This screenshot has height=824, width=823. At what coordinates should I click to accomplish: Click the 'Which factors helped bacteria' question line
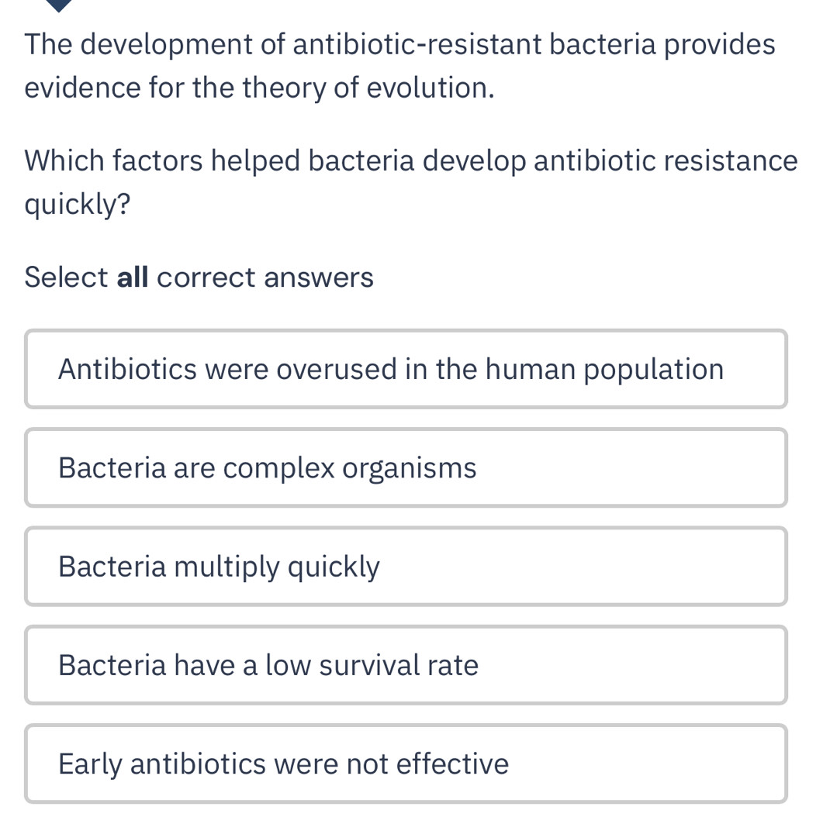(411, 160)
